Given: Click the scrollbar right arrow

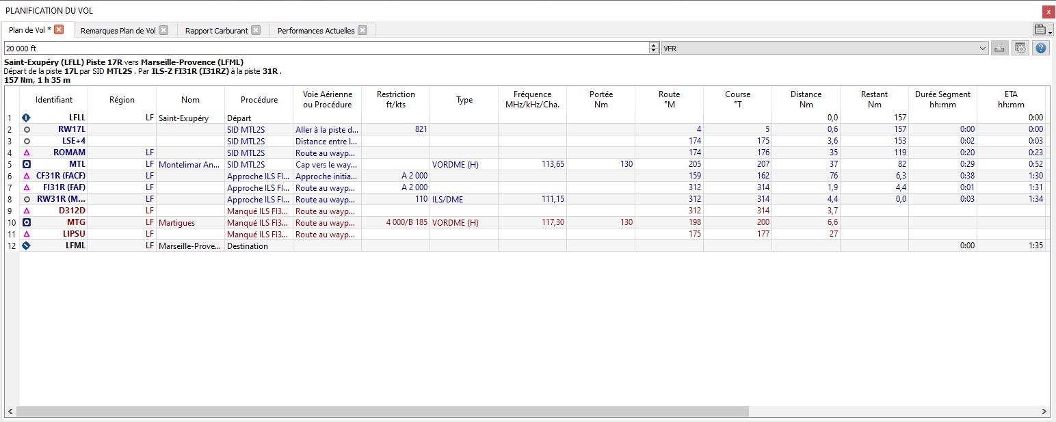Looking at the screenshot, I should click(1044, 412).
